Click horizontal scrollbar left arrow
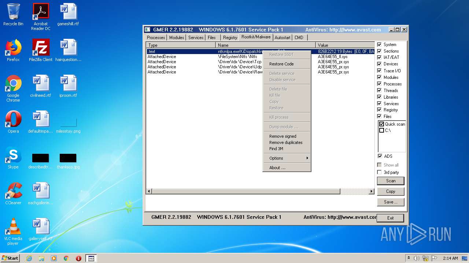 (149, 191)
